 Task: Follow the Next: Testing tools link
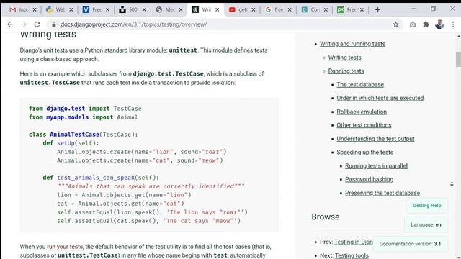[352, 255]
